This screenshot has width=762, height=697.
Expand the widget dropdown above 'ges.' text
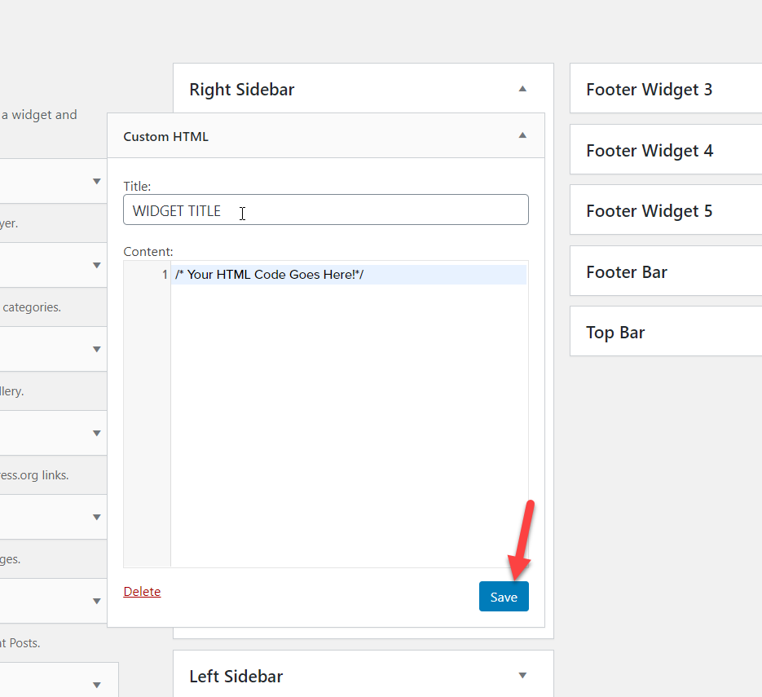(x=97, y=517)
